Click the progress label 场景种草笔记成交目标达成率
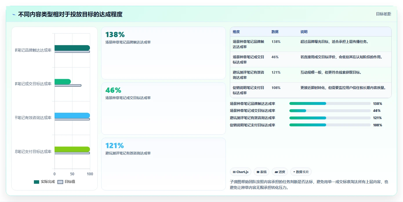Image resolution: width=403 pixels, height=202 pixels. coord(253,111)
